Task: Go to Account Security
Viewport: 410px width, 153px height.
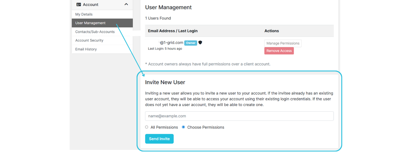Action: click(x=102, y=40)
